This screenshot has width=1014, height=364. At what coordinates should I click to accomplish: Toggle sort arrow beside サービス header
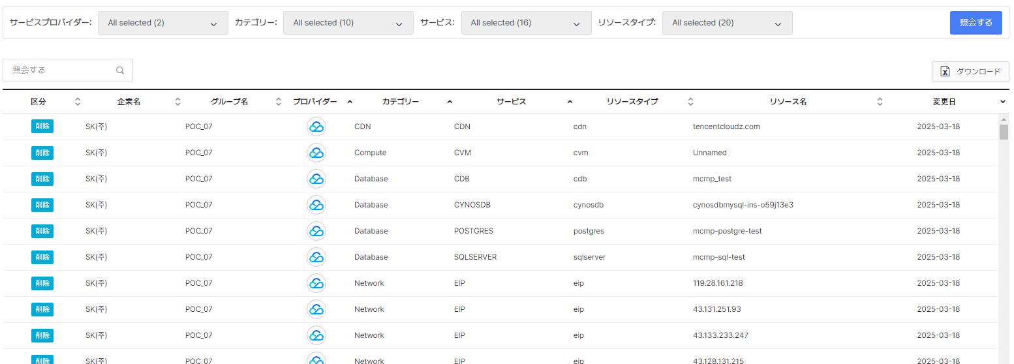tap(570, 102)
